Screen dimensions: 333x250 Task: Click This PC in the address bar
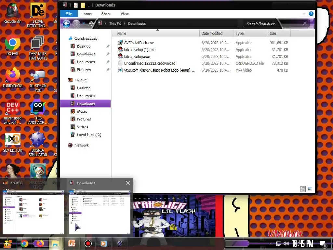click(115, 23)
